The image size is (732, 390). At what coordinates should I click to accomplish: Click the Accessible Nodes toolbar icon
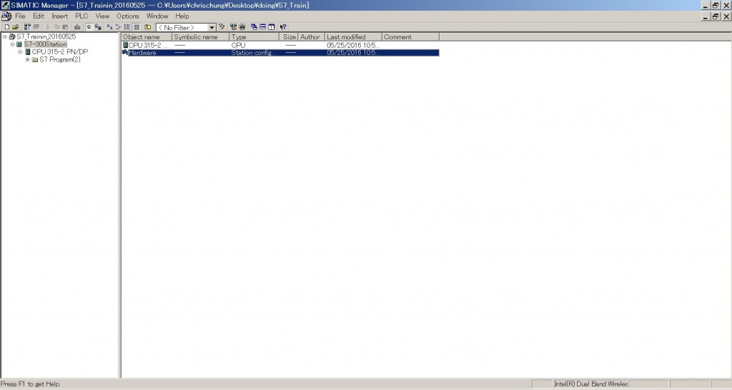[x=28, y=27]
